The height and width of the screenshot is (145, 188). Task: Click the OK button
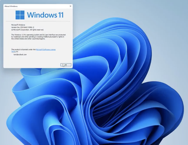point(66,65)
